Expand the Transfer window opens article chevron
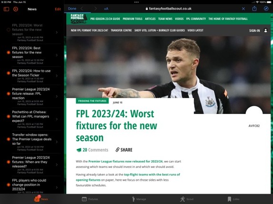 tap(57, 142)
